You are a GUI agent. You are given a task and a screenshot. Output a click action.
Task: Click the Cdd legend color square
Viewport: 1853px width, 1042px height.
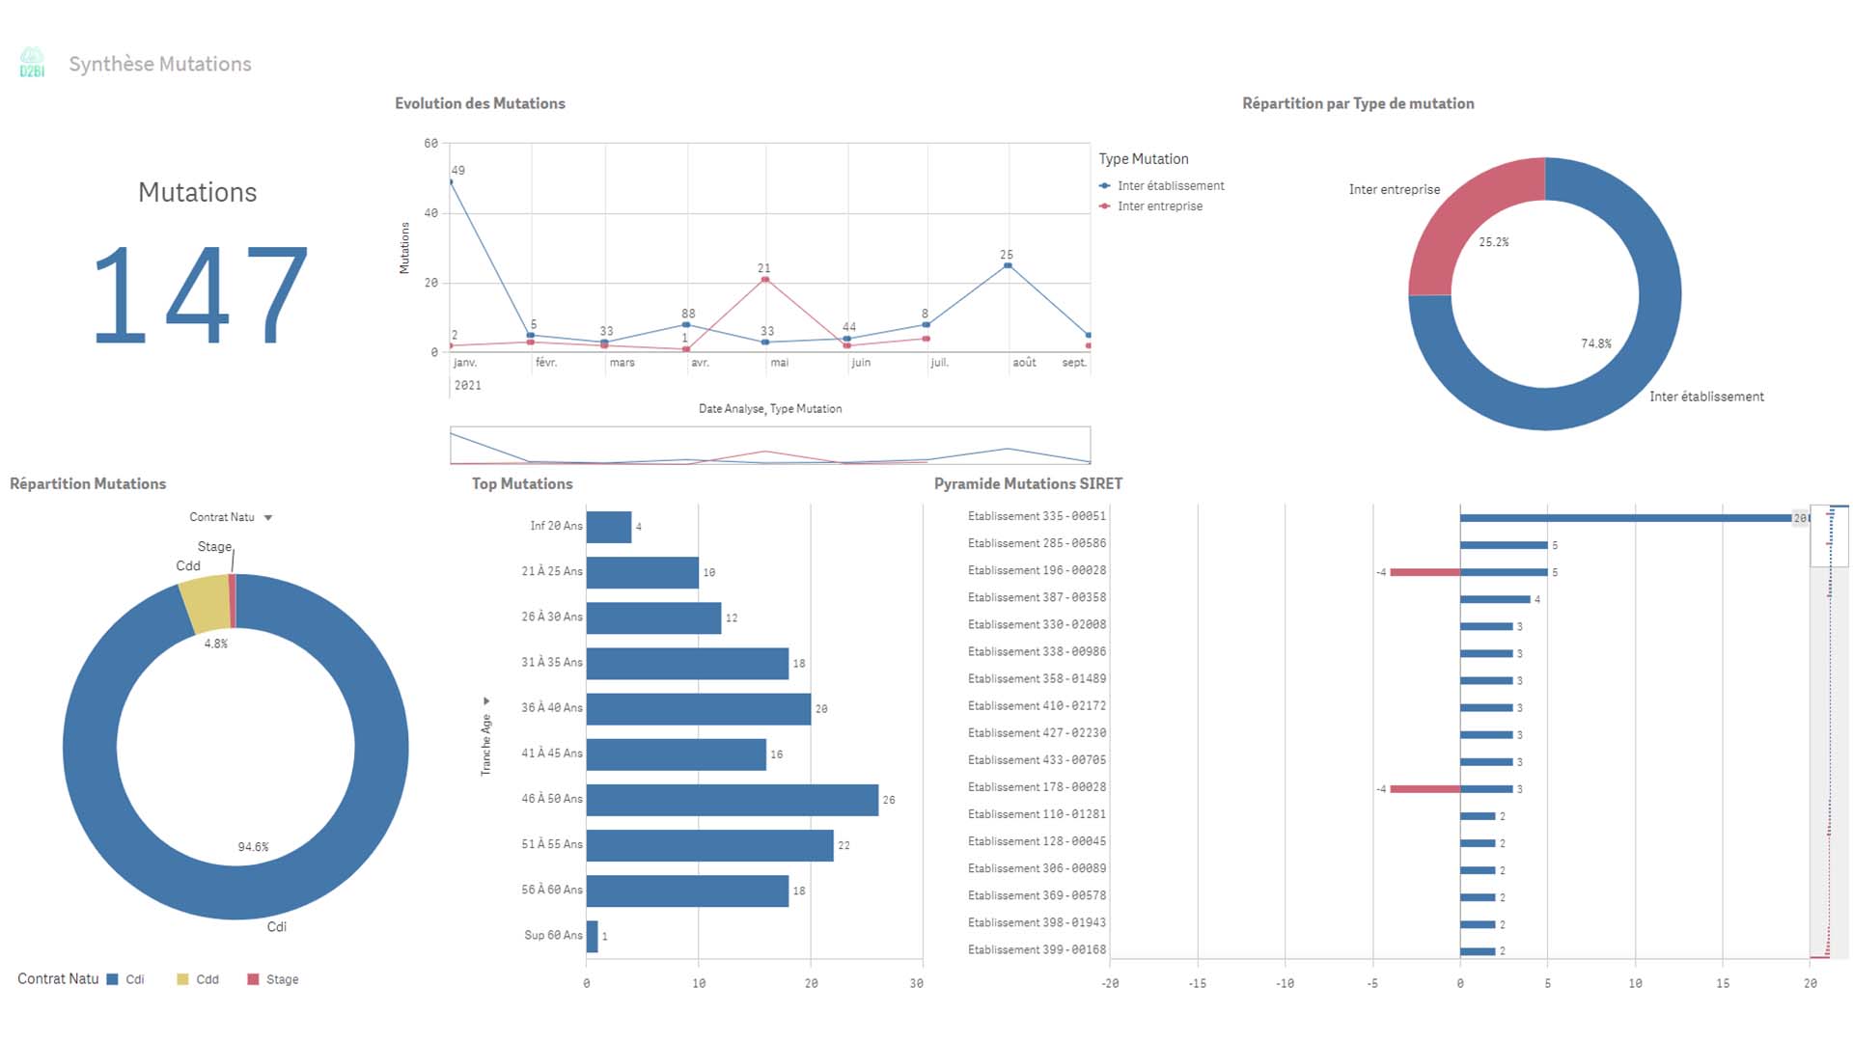point(182,979)
